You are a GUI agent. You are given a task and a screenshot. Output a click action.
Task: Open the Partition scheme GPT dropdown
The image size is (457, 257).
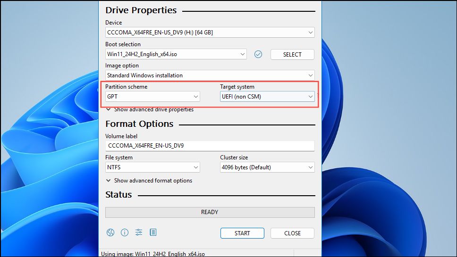152,97
